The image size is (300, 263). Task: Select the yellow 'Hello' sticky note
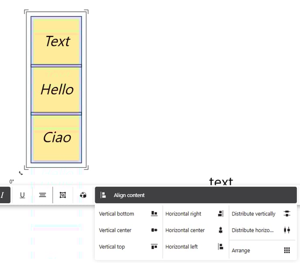(56, 90)
